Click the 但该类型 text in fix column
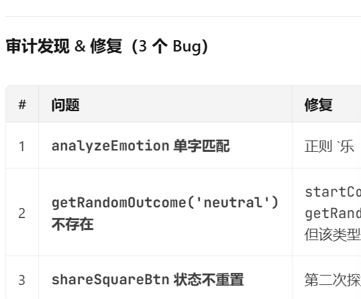 pyautogui.click(x=333, y=235)
